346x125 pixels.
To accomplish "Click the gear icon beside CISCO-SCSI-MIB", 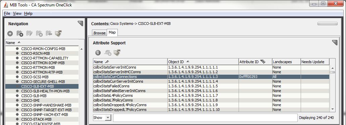I will (x=17, y=77).
